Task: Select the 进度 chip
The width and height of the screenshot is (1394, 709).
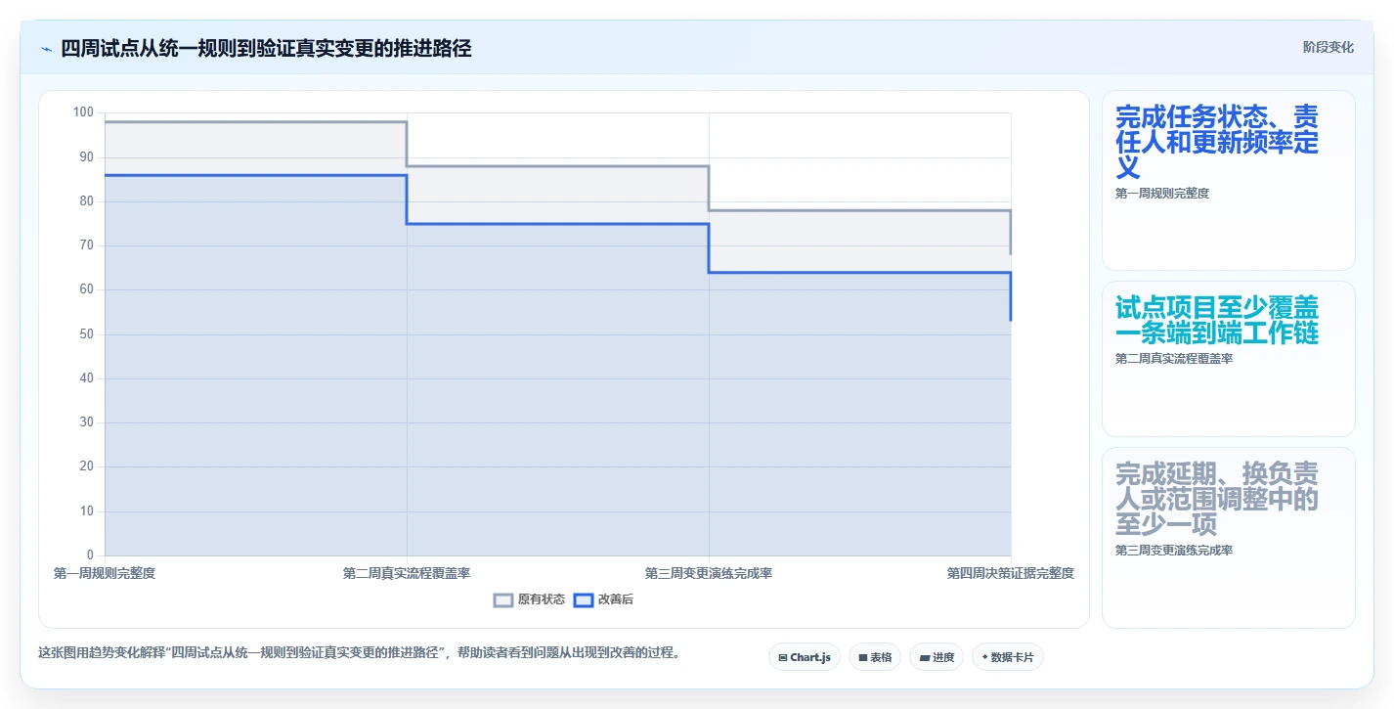Action: click(x=937, y=657)
